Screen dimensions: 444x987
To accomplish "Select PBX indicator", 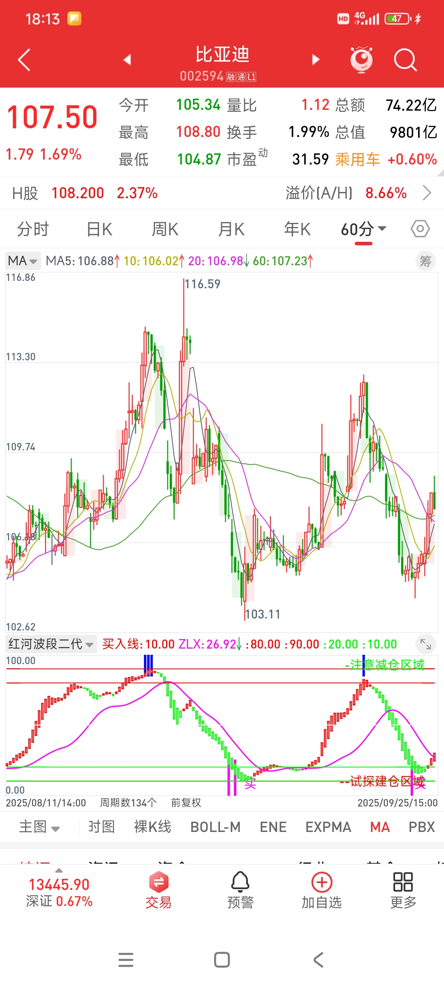I will 422,827.
